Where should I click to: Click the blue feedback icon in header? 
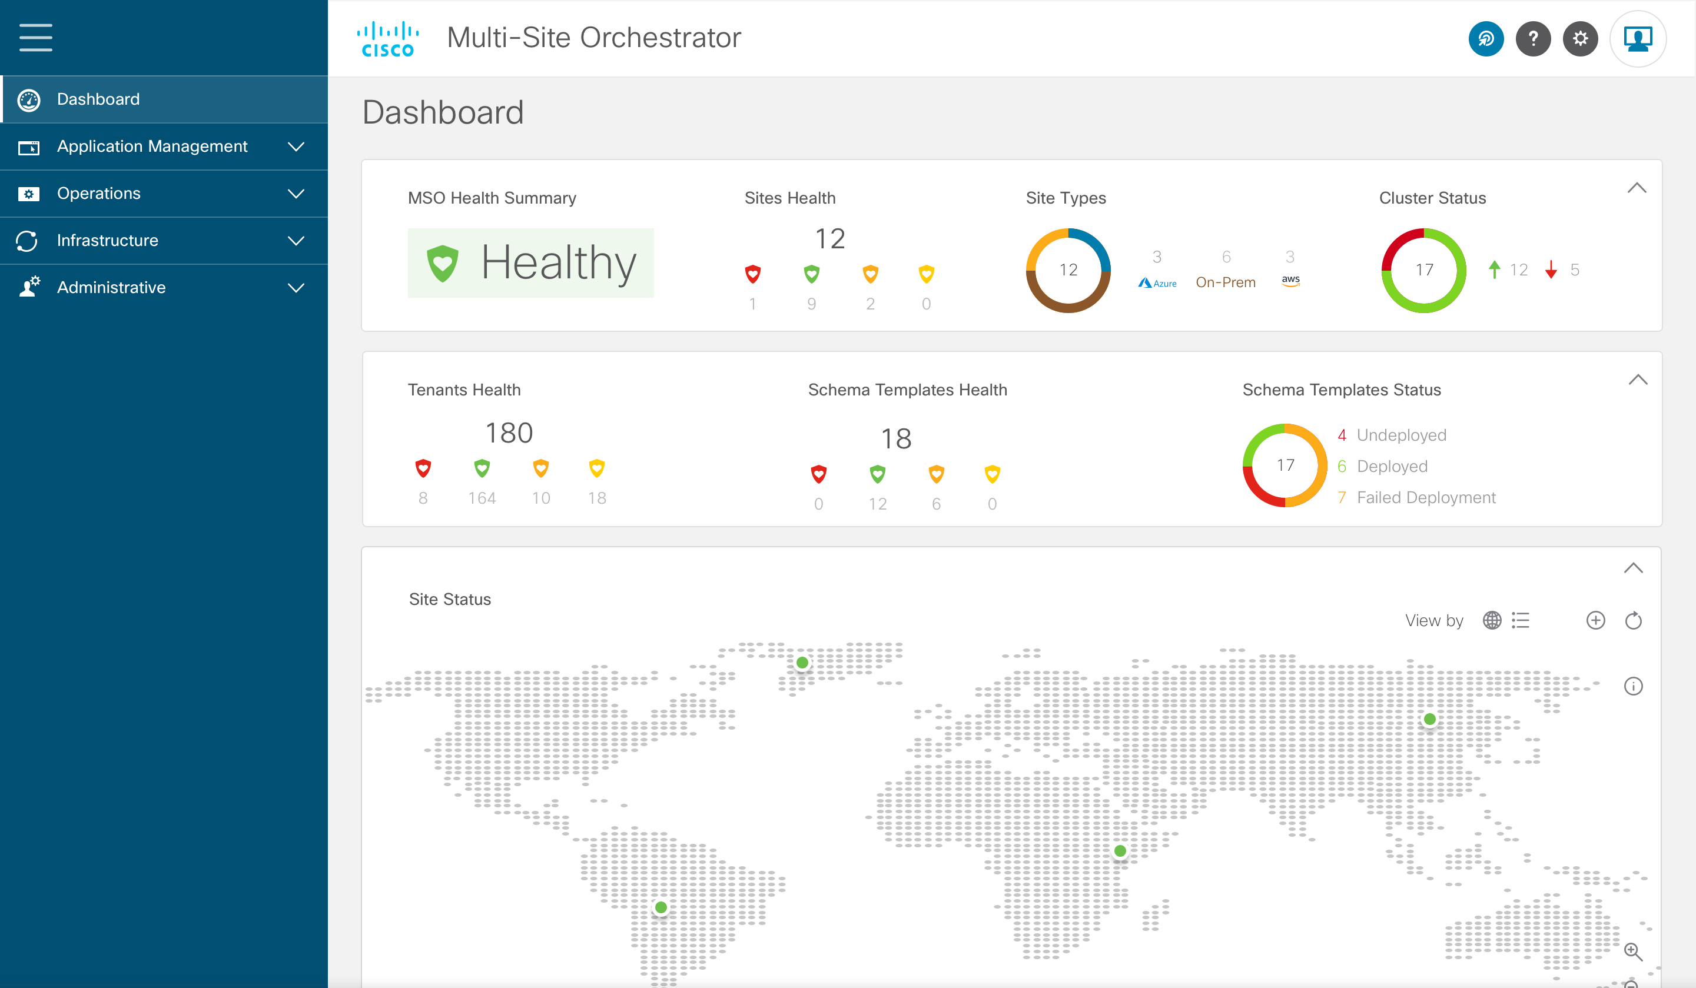coord(1485,39)
